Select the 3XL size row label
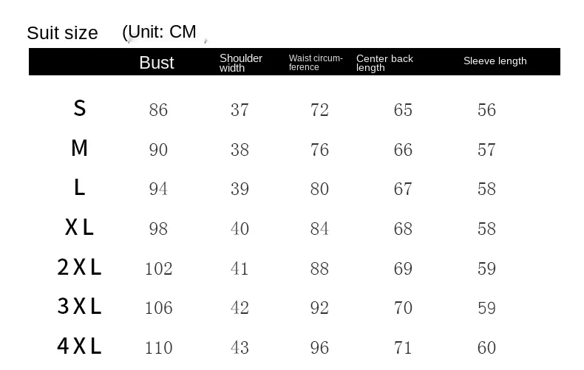This screenshot has width=584, height=370. coord(79,306)
